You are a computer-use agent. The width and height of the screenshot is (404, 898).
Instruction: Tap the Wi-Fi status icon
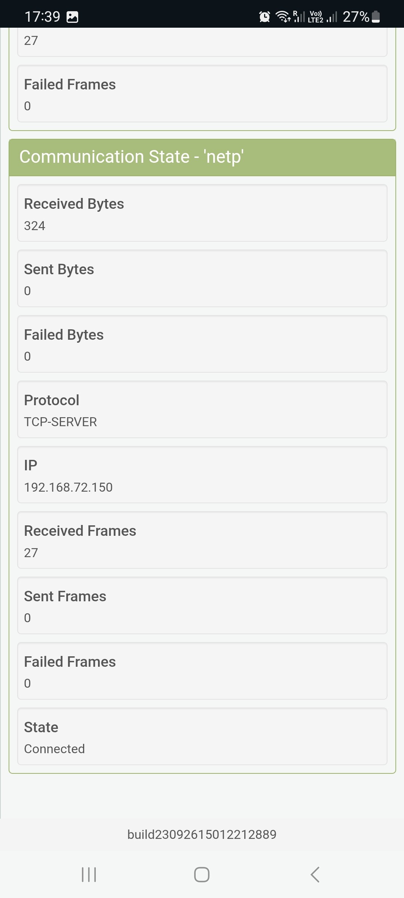point(283,17)
